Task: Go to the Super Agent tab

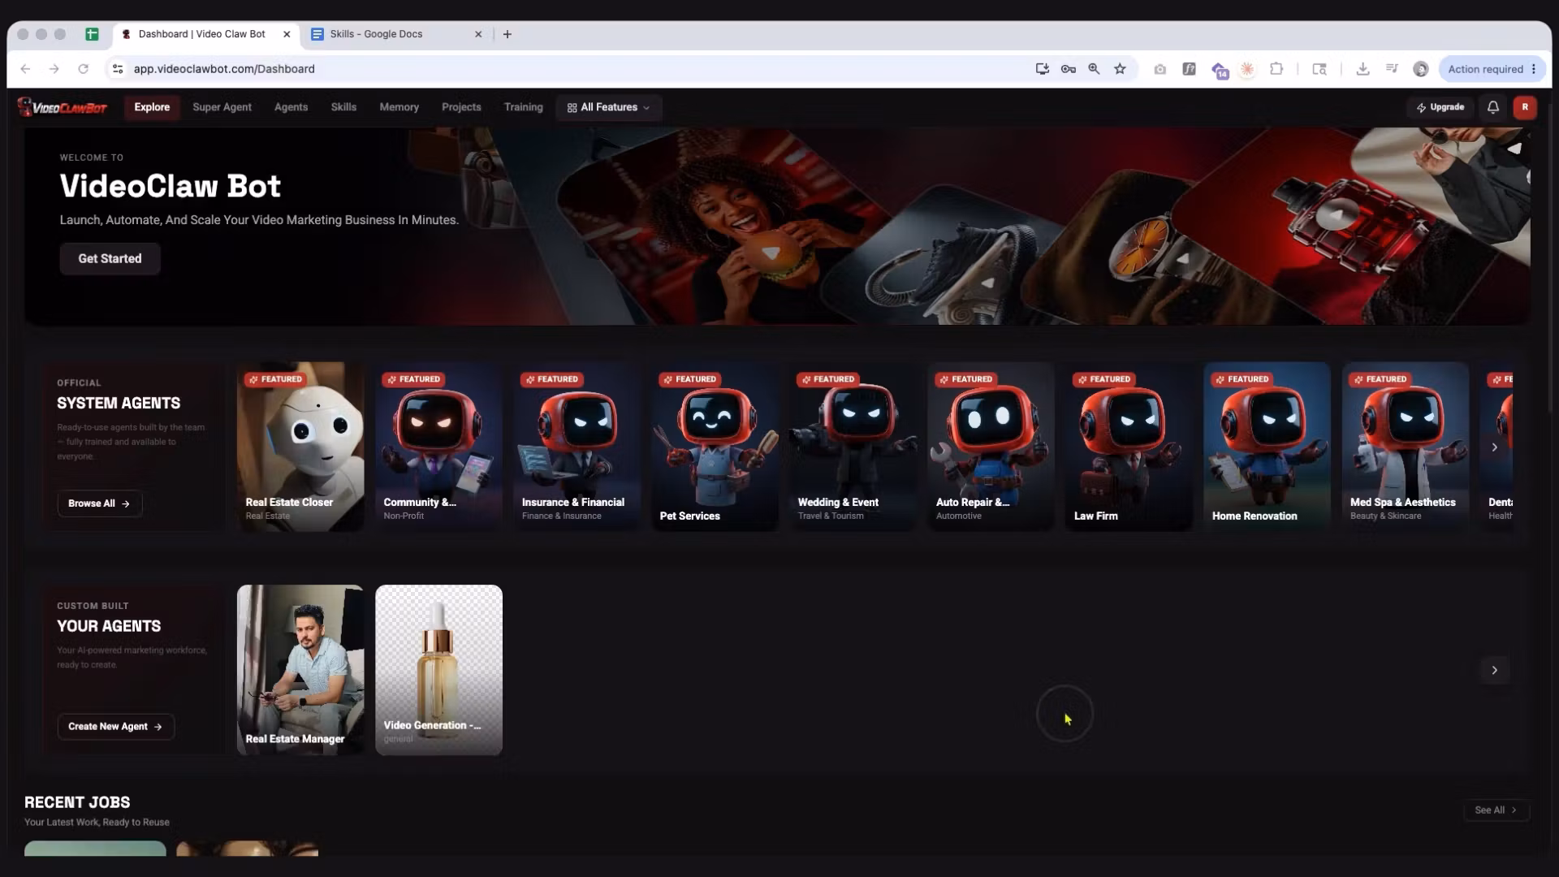Action: point(222,107)
